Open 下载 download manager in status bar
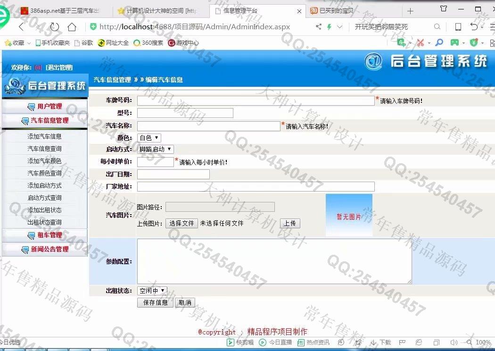The width and height of the screenshot is (495, 351). [x=381, y=342]
